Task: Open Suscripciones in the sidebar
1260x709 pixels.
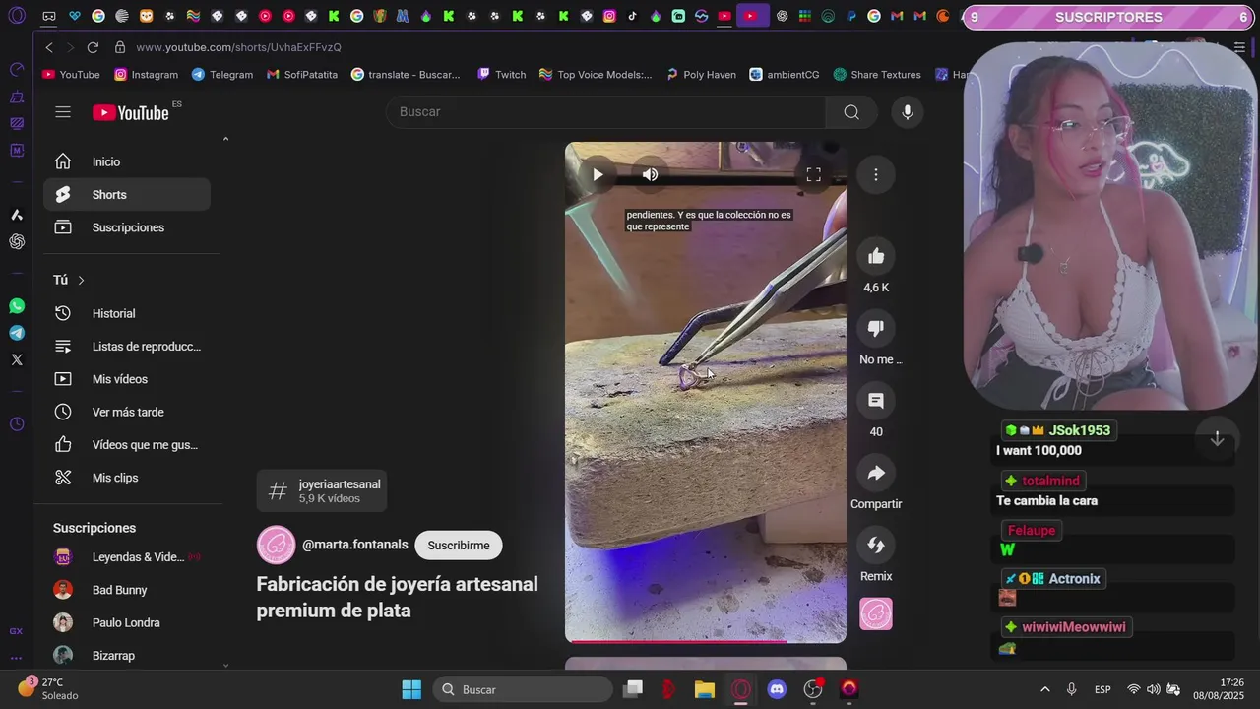Action: [x=127, y=227]
